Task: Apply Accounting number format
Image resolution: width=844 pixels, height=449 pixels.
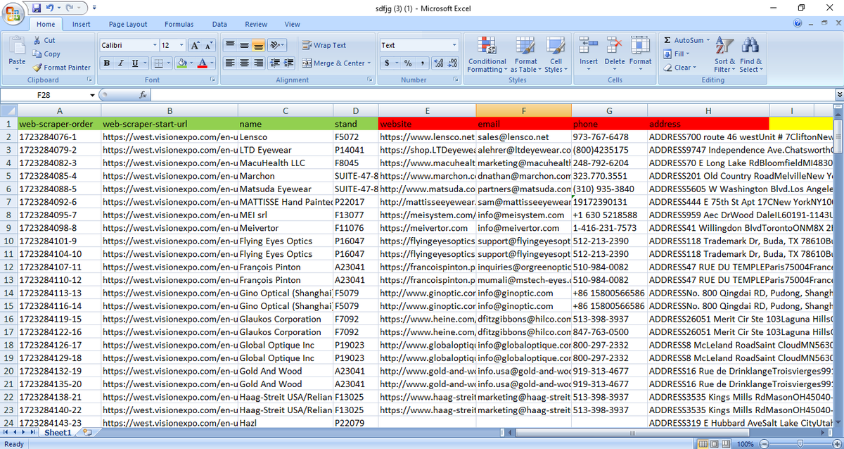Action: coord(388,63)
